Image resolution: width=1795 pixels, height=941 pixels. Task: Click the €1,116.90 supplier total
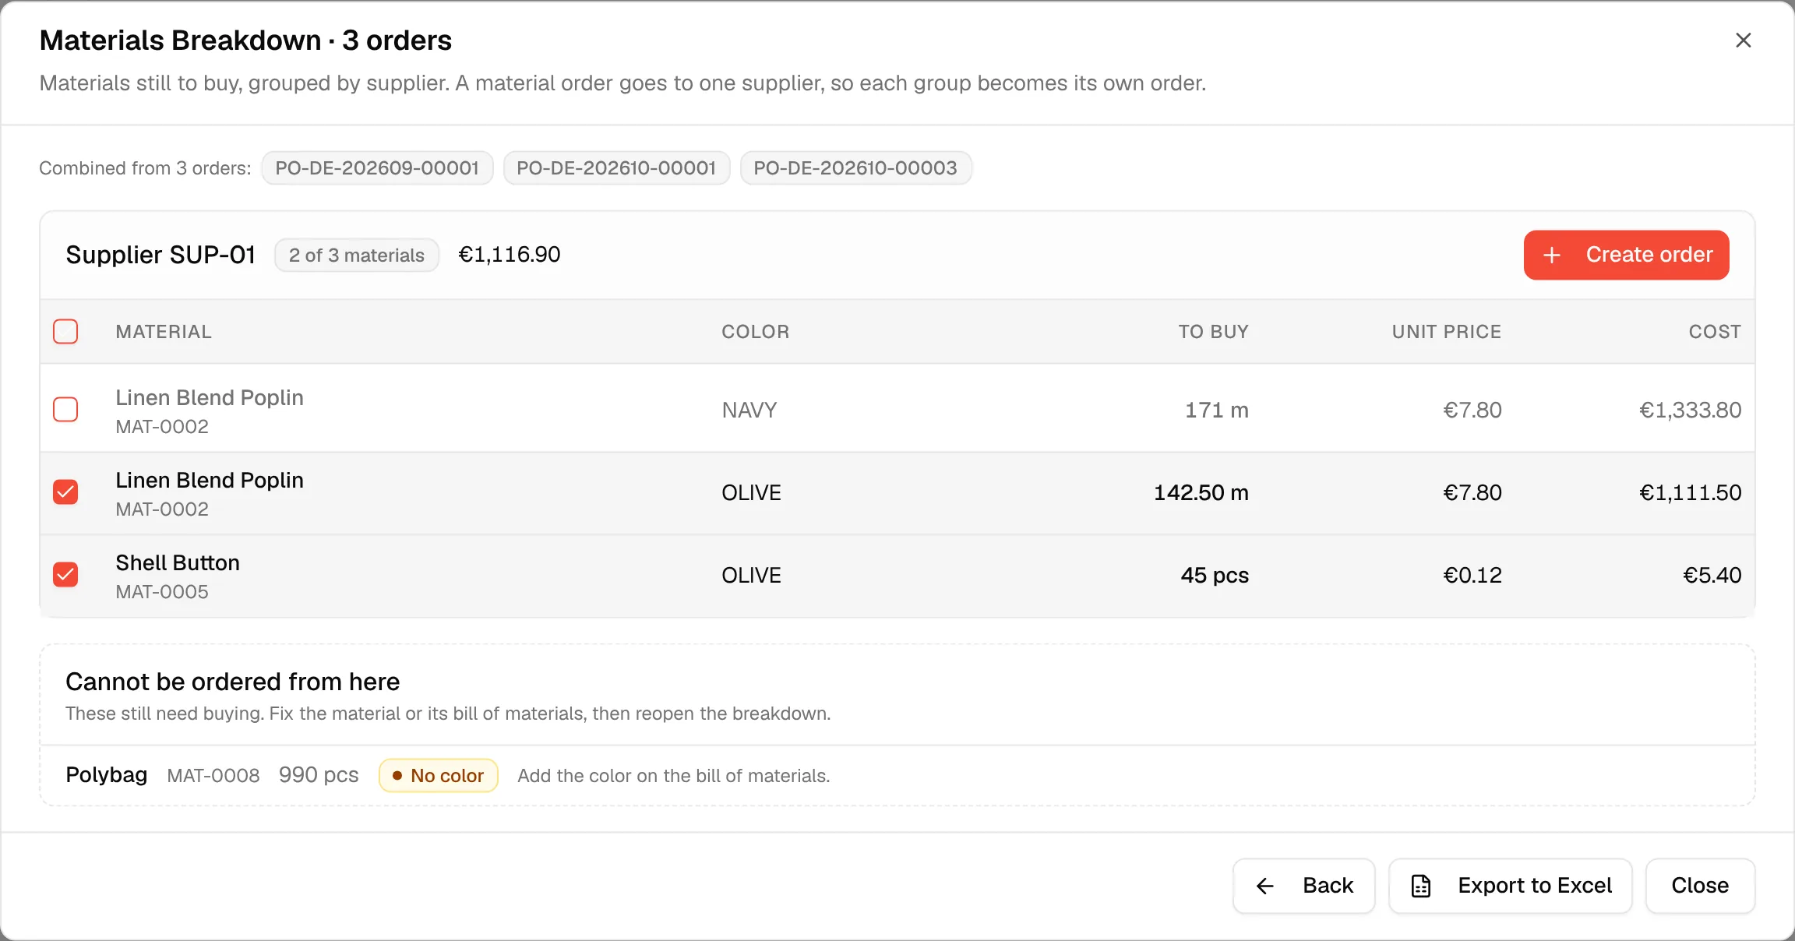[510, 255]
